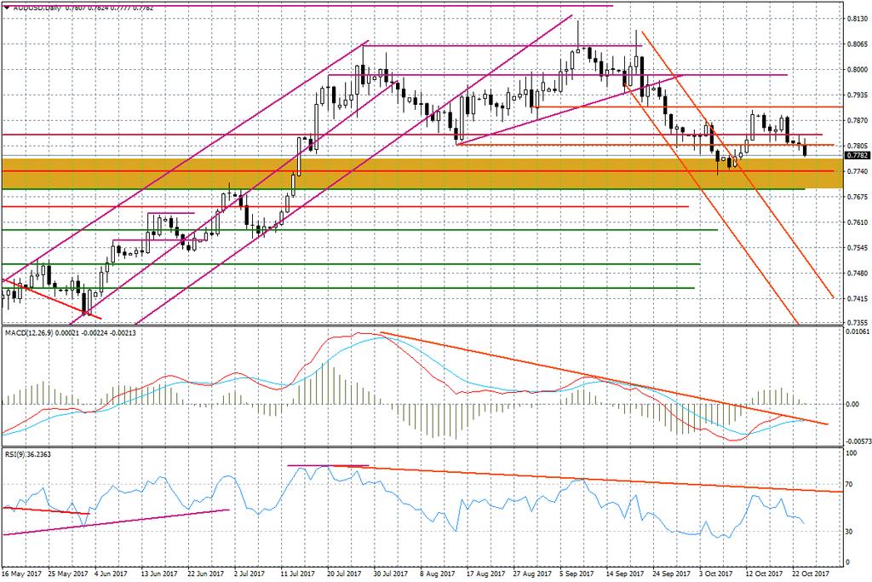Click the RSI scale value 70
This screenshot has height=582, width=872.
849,485
